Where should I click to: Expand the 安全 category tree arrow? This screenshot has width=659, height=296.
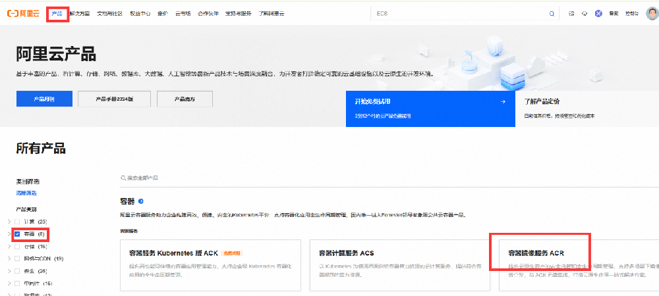click(x=9, y=271)
